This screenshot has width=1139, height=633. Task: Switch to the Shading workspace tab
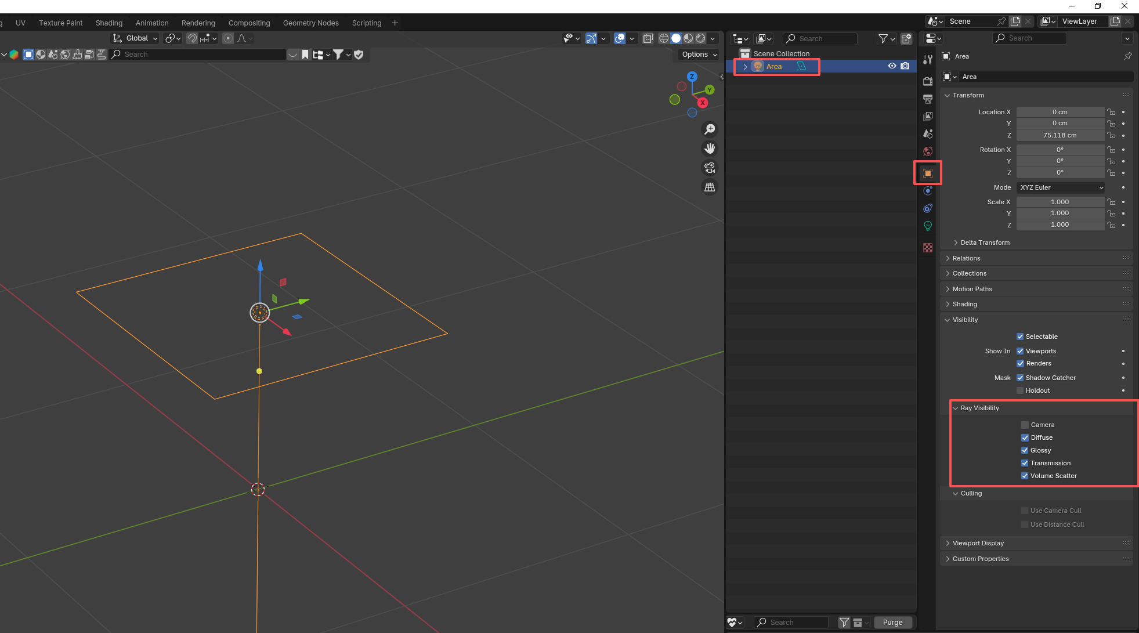[x=109, y=23]
